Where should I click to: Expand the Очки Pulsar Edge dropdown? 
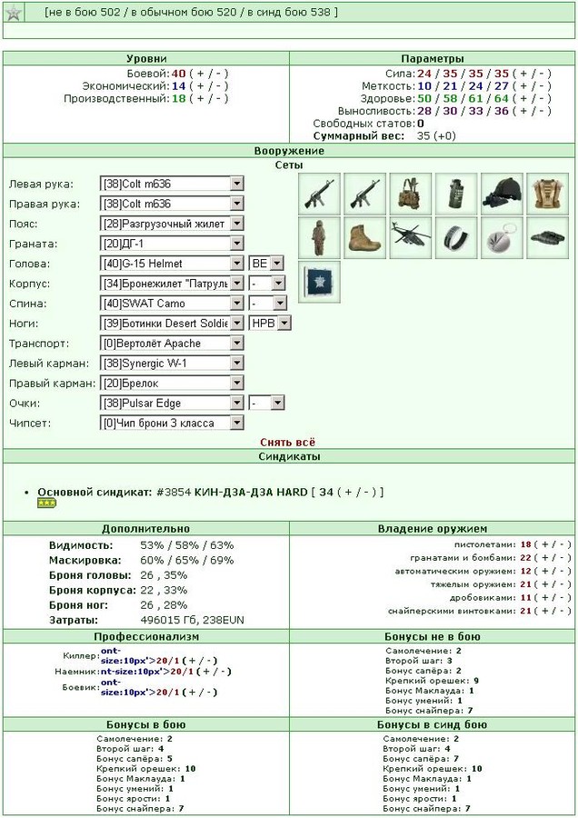tap(171, 403)
